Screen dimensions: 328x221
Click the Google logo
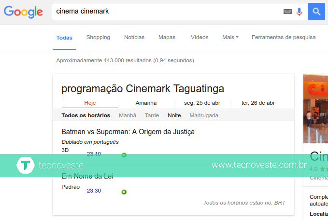(23, 12)
